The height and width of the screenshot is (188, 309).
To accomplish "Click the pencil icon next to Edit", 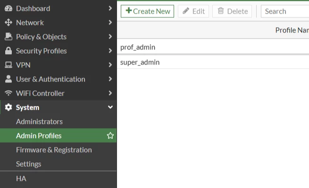I will click(186, 11).
